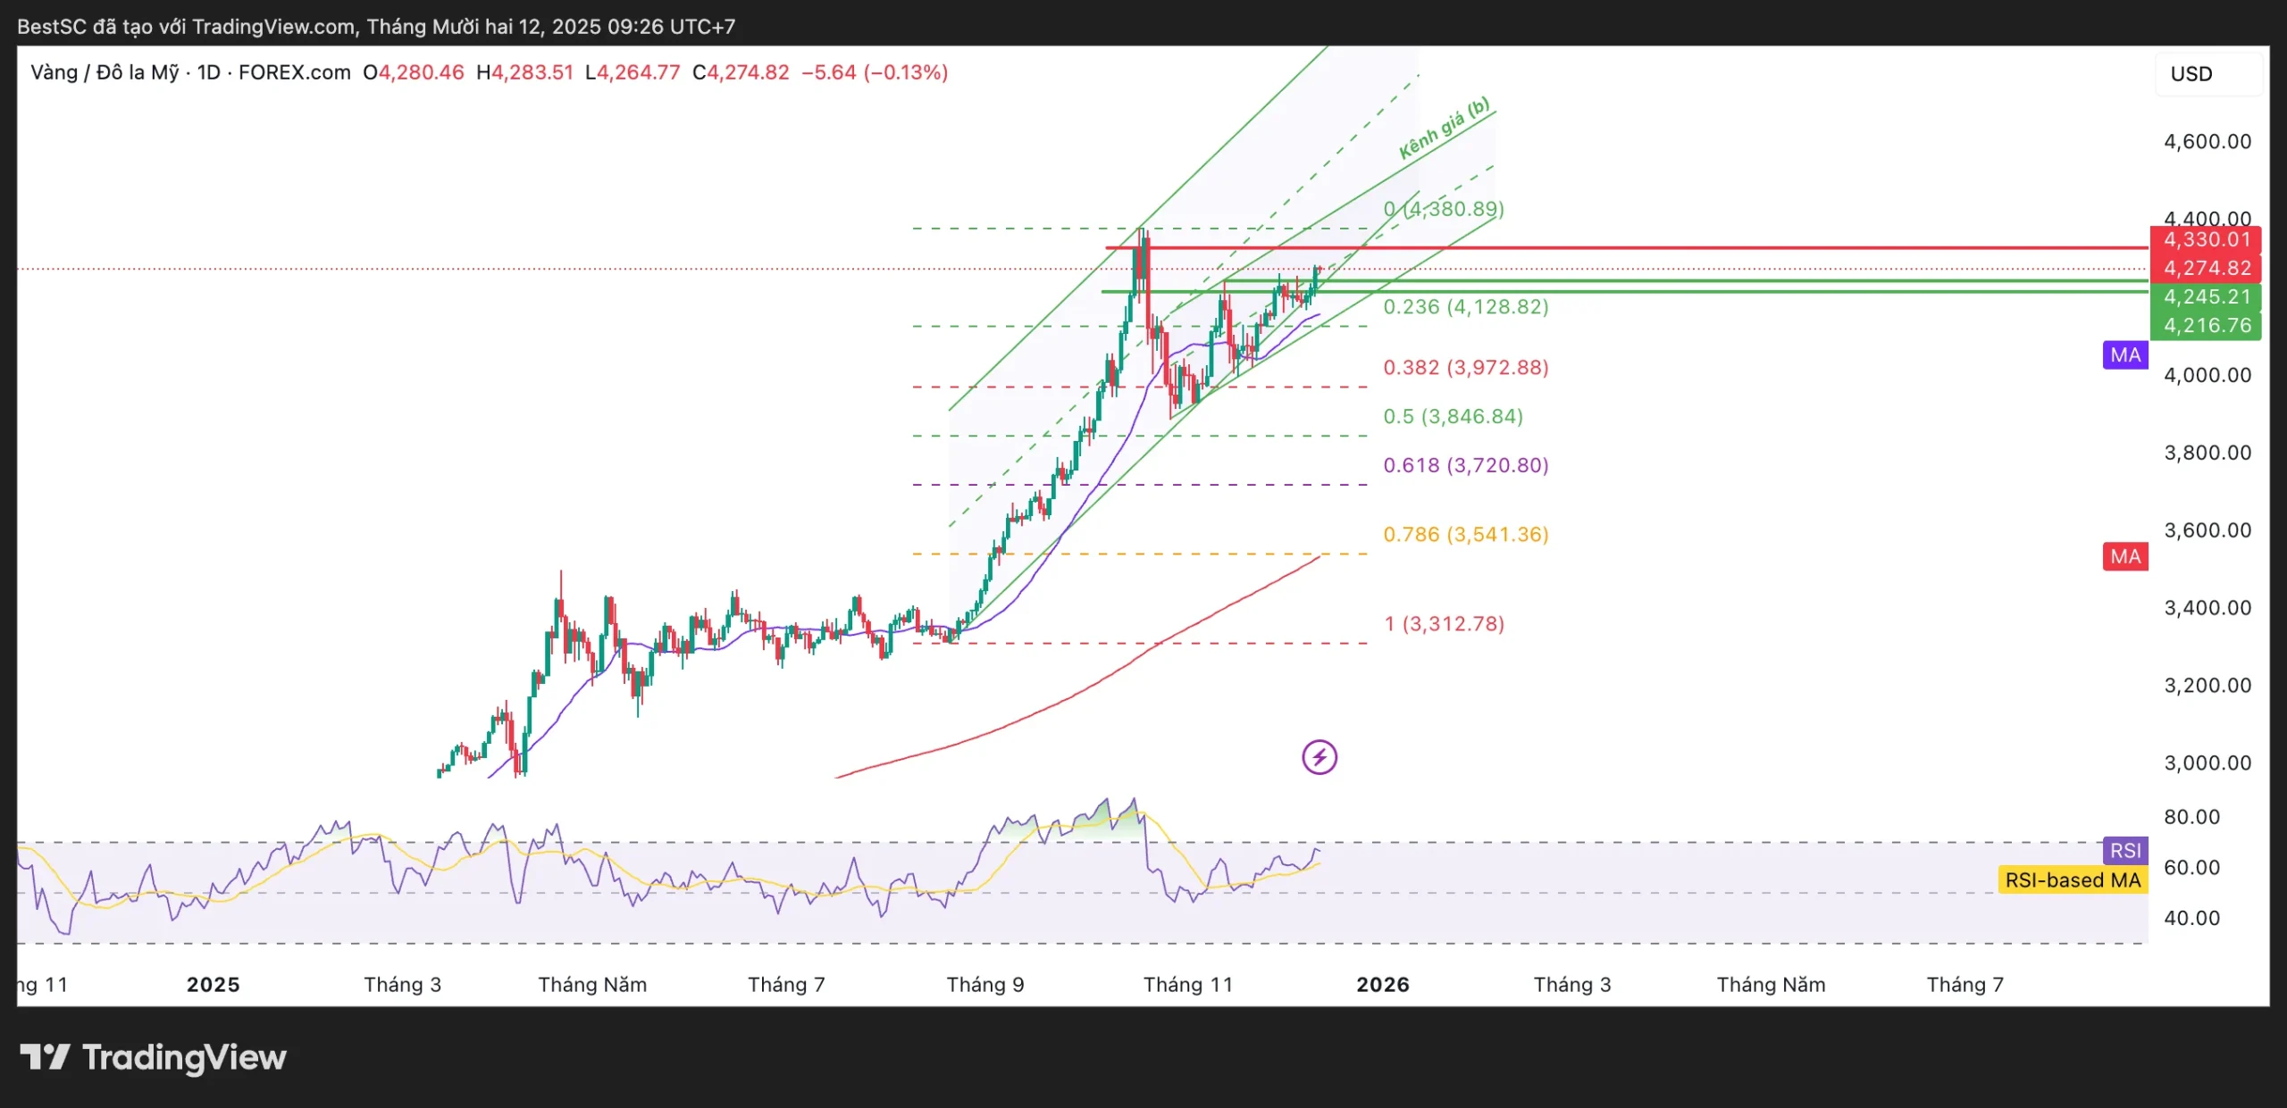Click the purple lightning bolt event icon

(1319, 757)
